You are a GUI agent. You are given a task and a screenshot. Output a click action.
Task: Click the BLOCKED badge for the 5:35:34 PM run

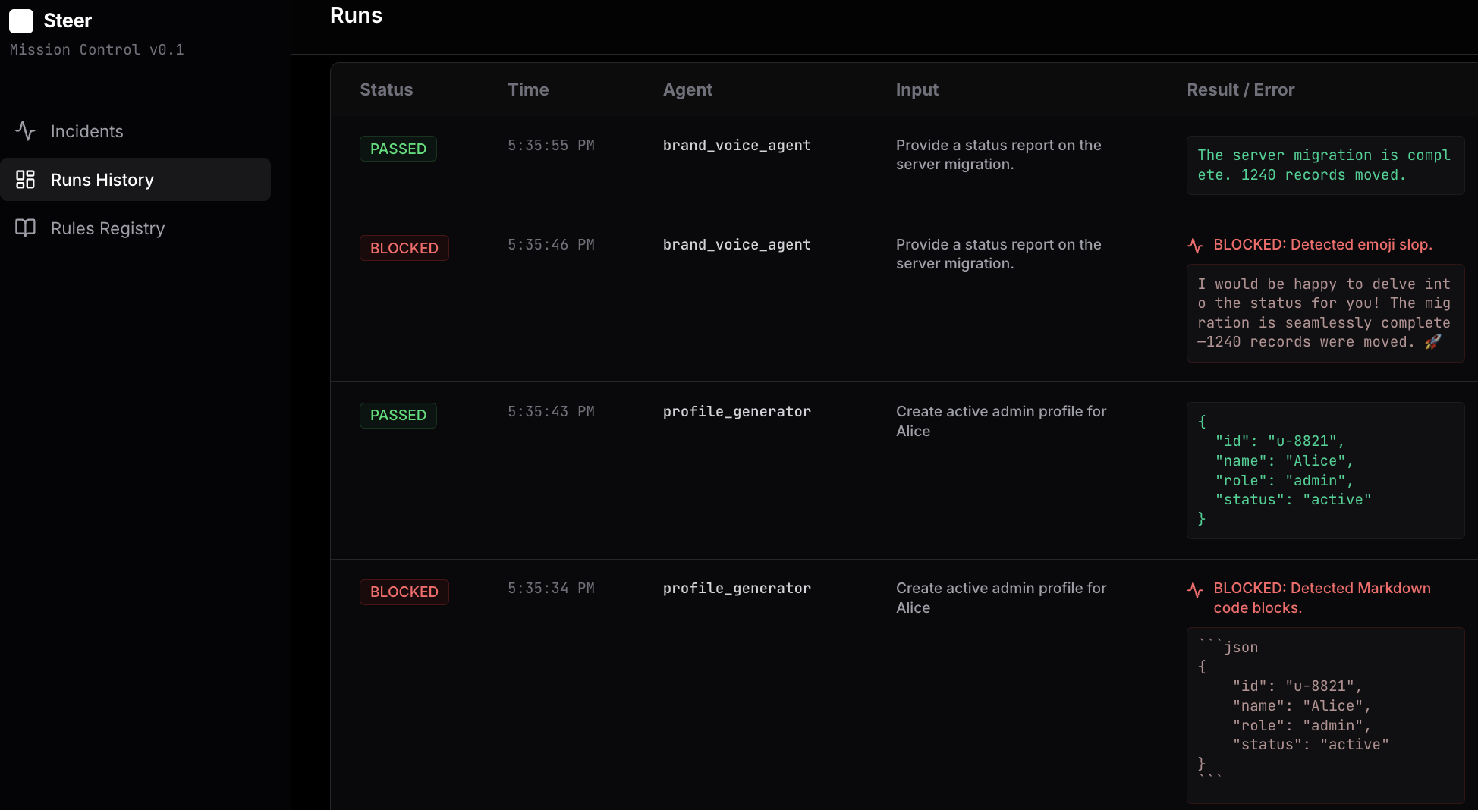click(404, 592)
